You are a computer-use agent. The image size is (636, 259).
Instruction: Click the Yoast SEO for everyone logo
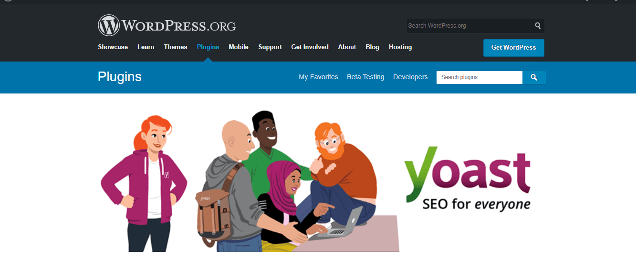coord(467,179)
